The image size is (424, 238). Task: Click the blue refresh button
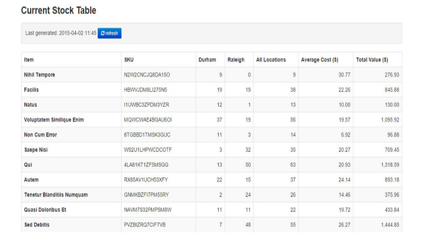(x=110, y=33)
